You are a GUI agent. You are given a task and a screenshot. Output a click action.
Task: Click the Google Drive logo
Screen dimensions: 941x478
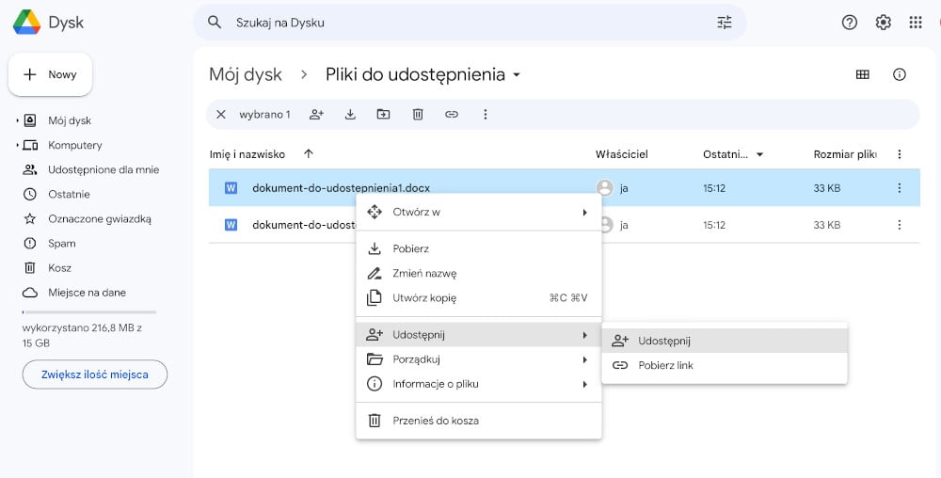click(27, 23)
